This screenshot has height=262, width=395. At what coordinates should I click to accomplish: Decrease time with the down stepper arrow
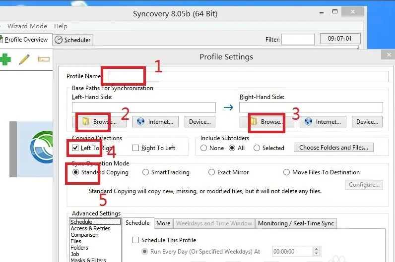click(316, 254)
